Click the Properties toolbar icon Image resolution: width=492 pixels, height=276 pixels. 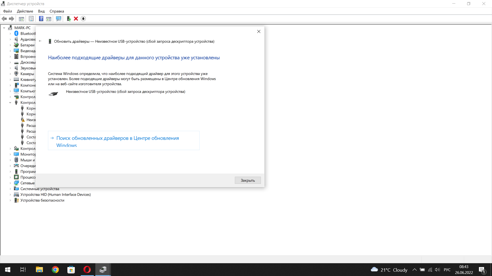click(31, 19)
